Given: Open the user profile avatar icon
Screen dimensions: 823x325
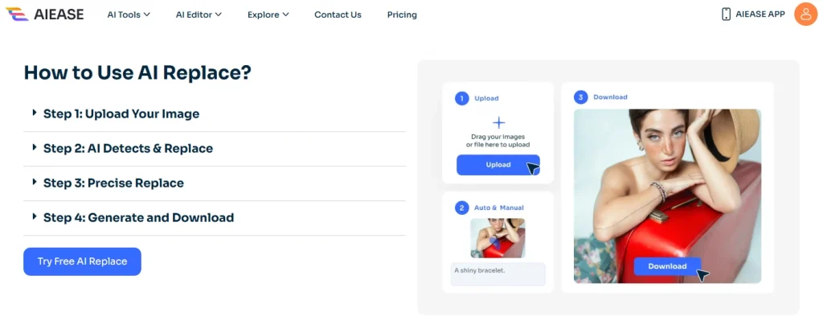Looking at the screenshot, I should 805,14.
